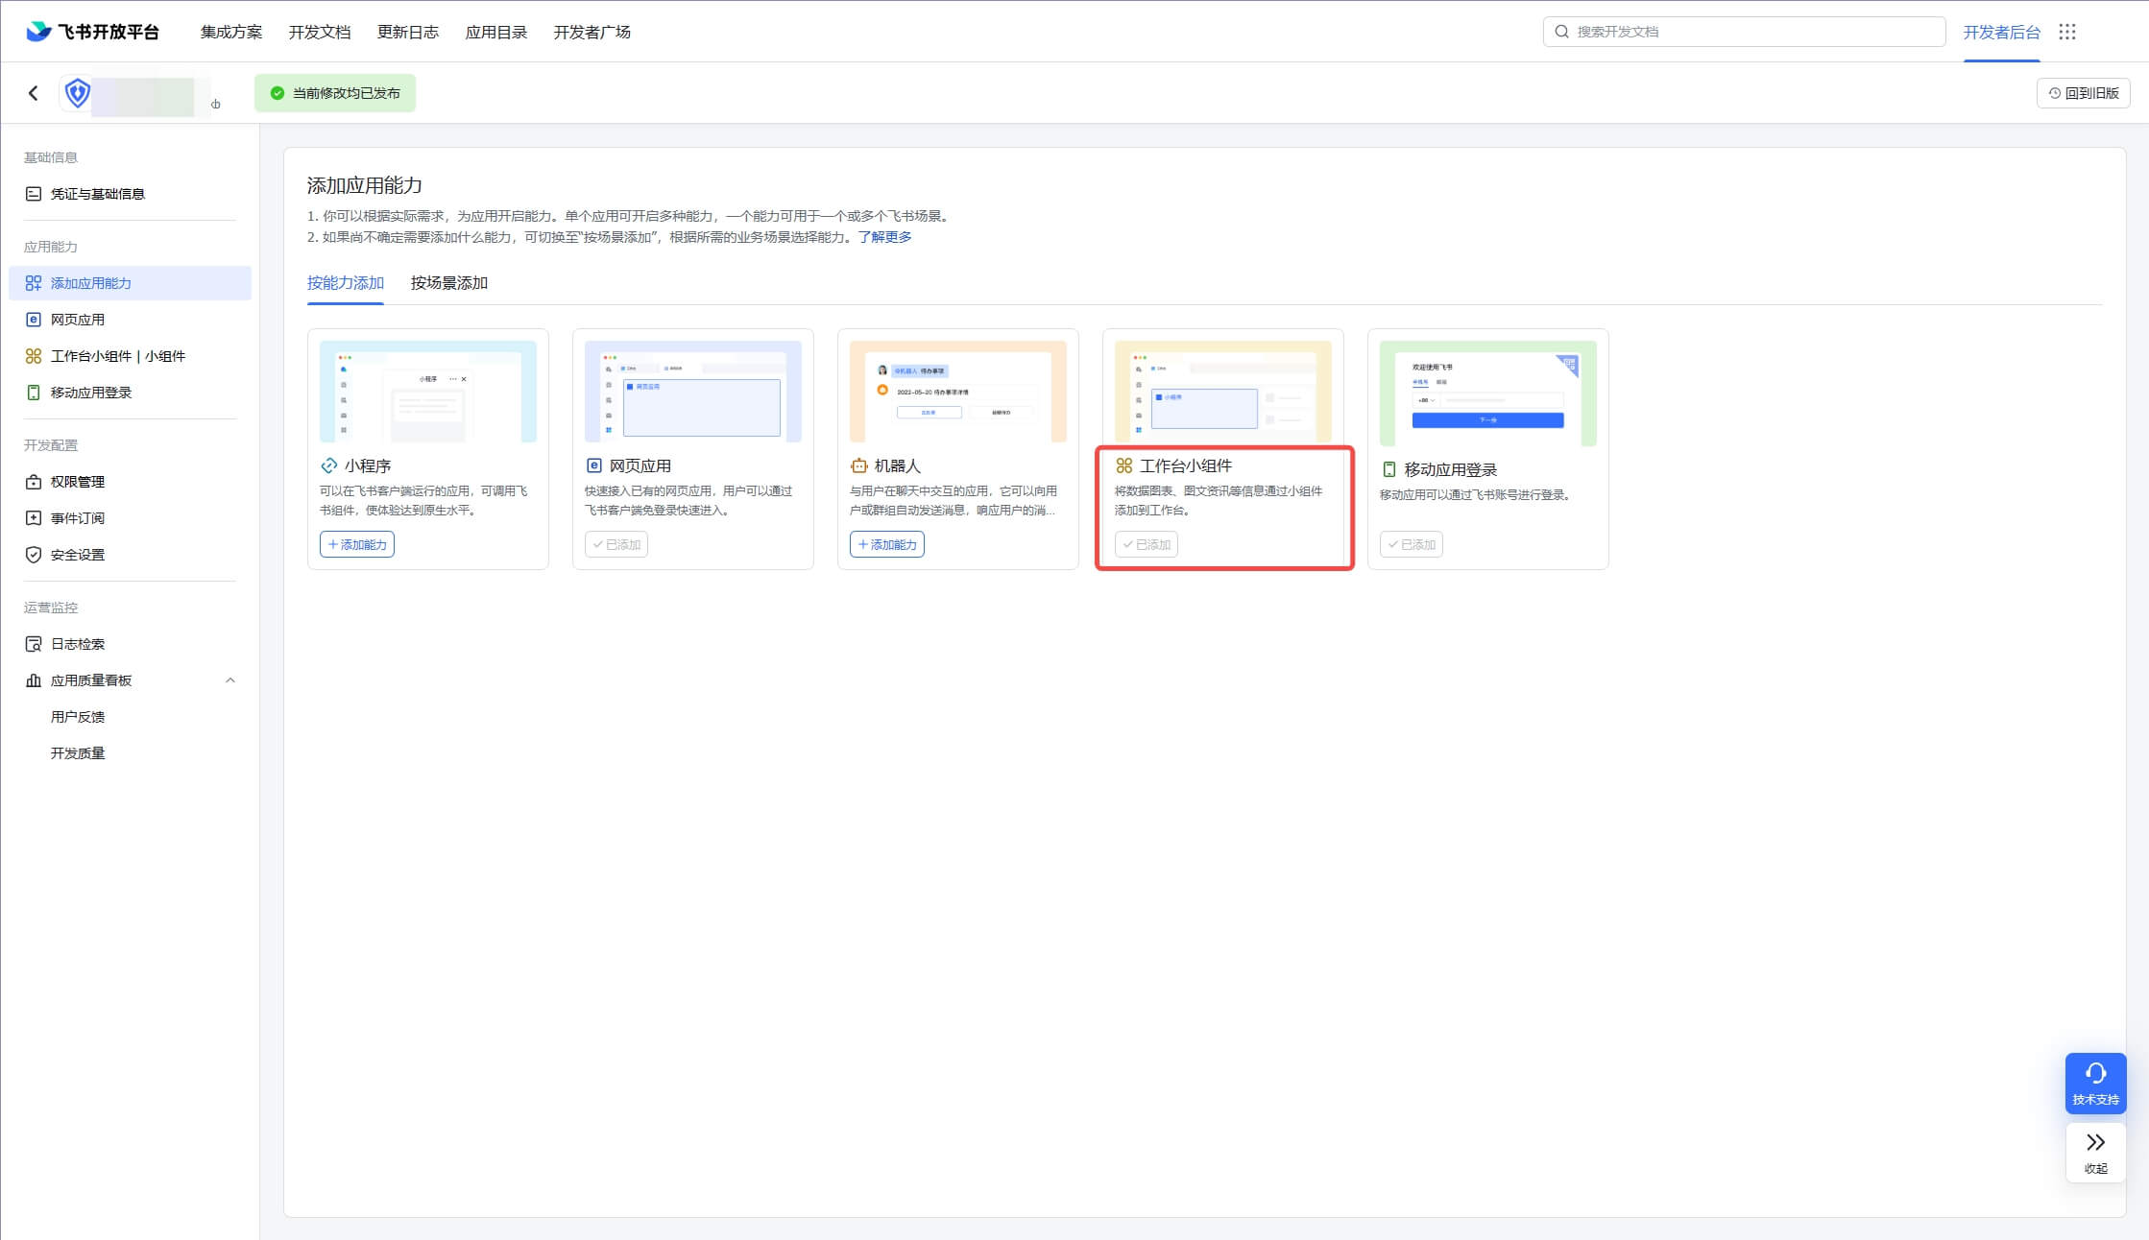Open the 了解更多 link

884,237
